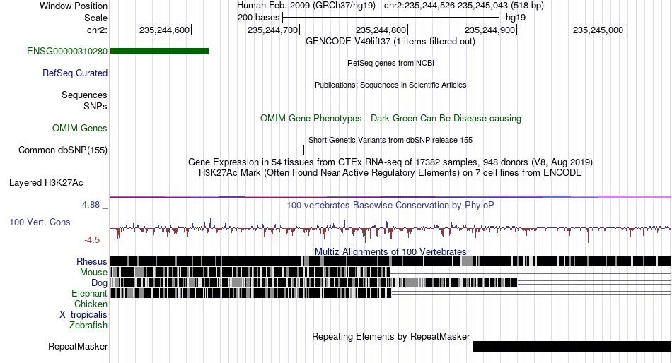The image size is (672, 363).
Task: Click the hg19 assembly label
Action: click(x=516, y=18)
